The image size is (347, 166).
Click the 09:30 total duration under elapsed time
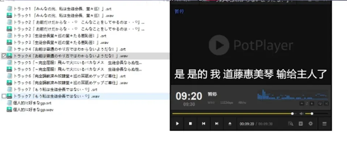pos(189,104)
